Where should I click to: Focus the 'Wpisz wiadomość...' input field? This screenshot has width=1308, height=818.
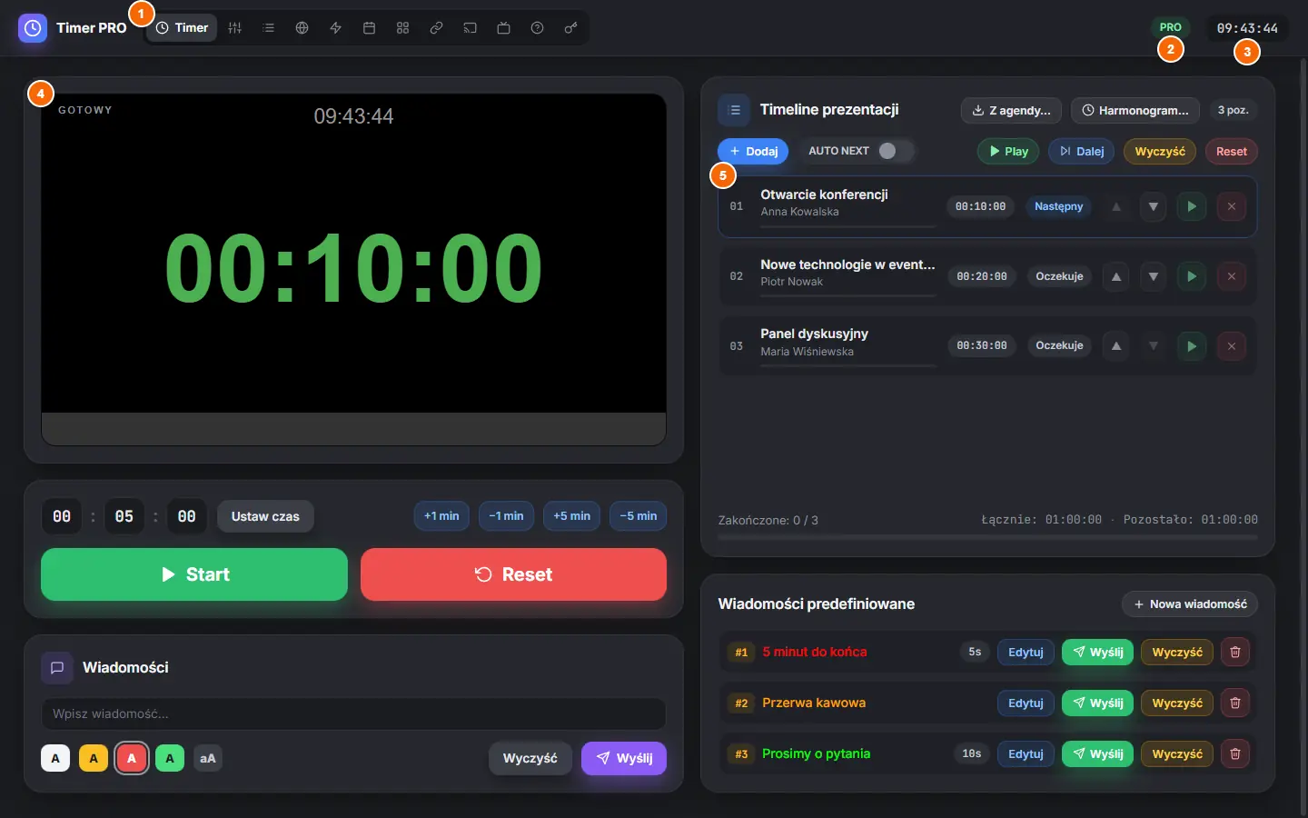coord(353,713)
